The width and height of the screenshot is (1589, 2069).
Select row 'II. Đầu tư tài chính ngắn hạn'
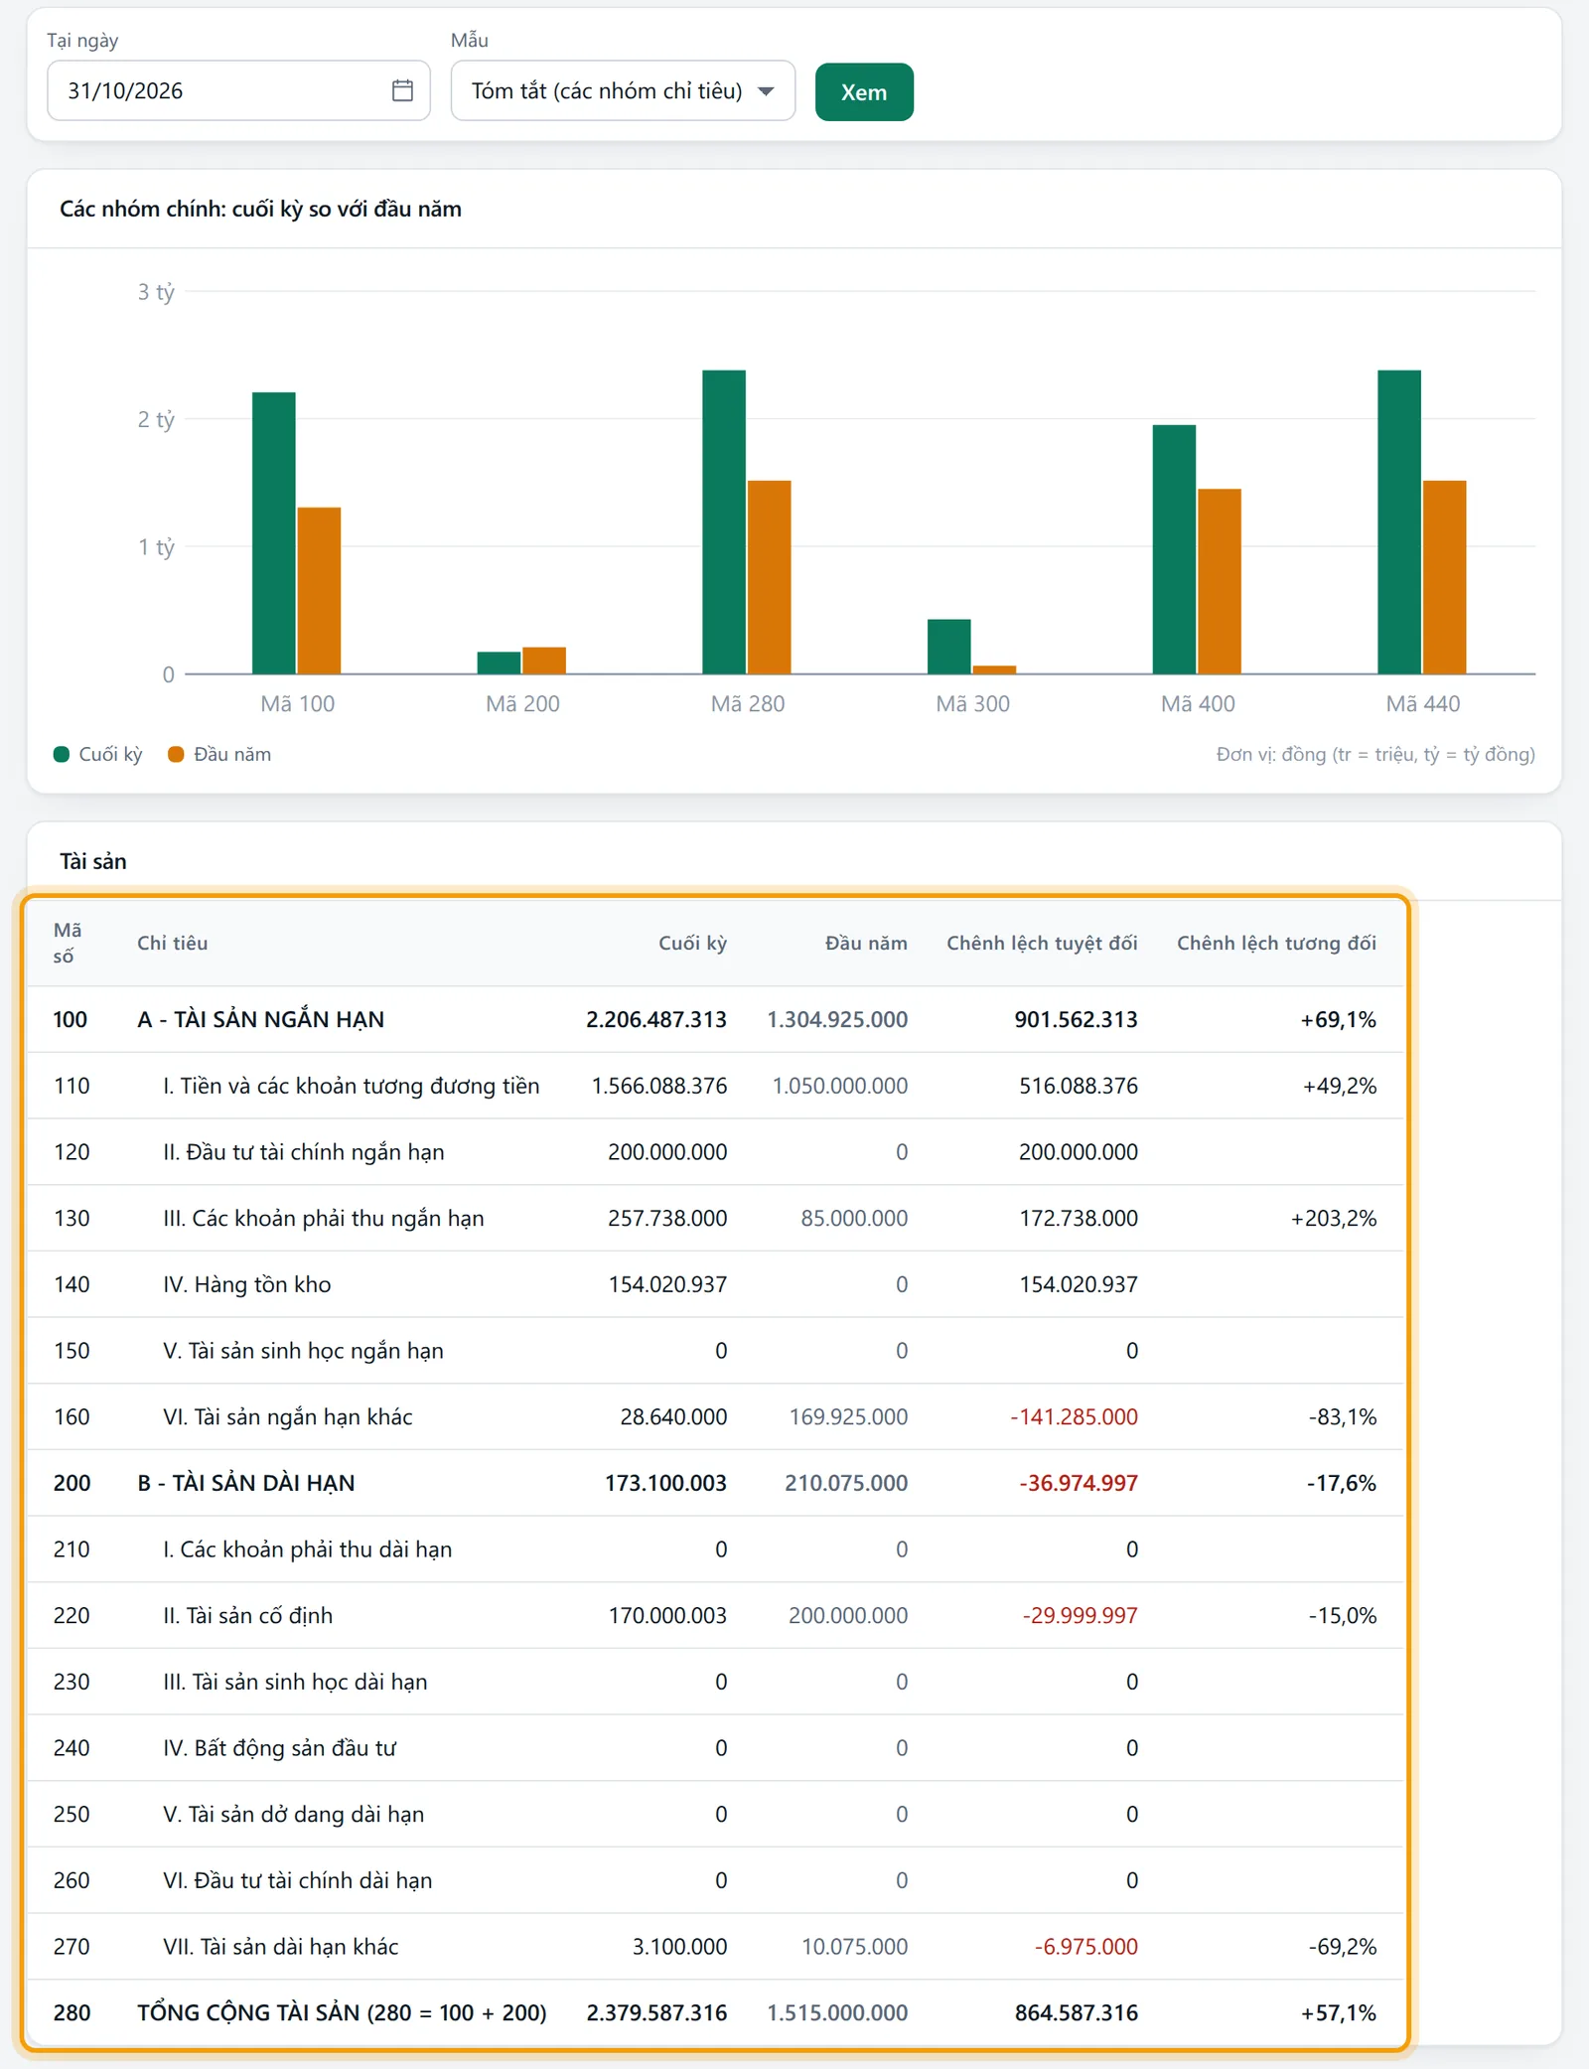(x=715, y=1152)
